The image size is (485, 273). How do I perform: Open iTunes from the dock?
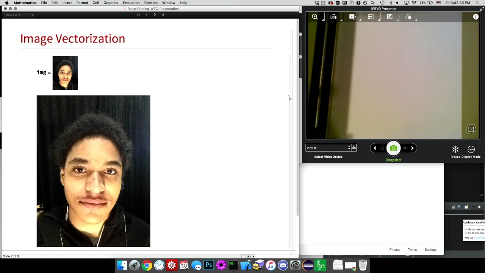point(271,265)
